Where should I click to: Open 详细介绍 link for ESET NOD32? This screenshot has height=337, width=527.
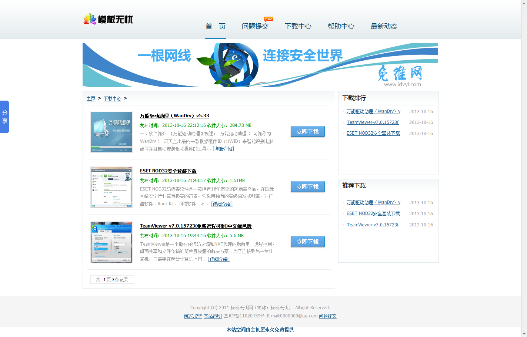tap(221, 204)
